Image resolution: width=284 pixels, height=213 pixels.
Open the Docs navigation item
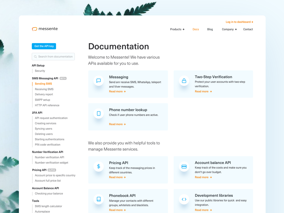point(196,29)
